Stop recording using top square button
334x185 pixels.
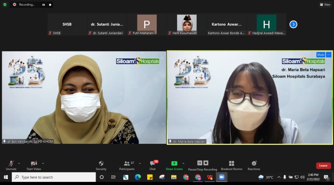tap(50, 5)
